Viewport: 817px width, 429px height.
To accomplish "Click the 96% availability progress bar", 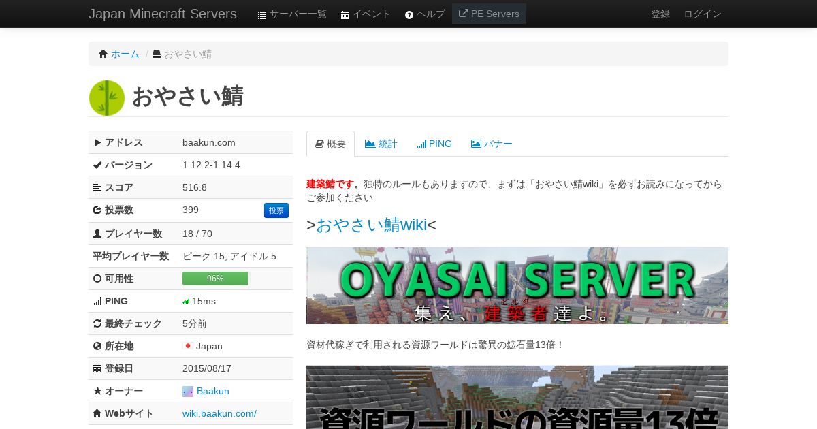I will pos(216,279).
